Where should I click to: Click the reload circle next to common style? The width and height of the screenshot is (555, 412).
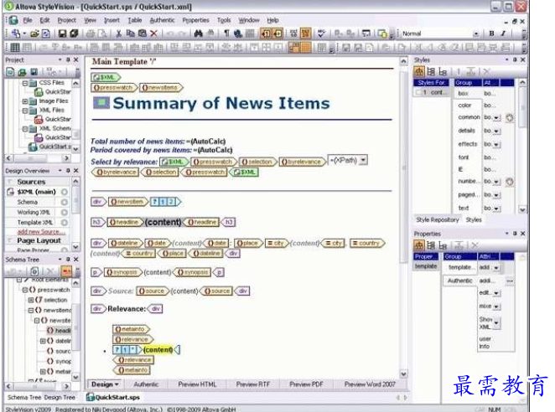510,118
